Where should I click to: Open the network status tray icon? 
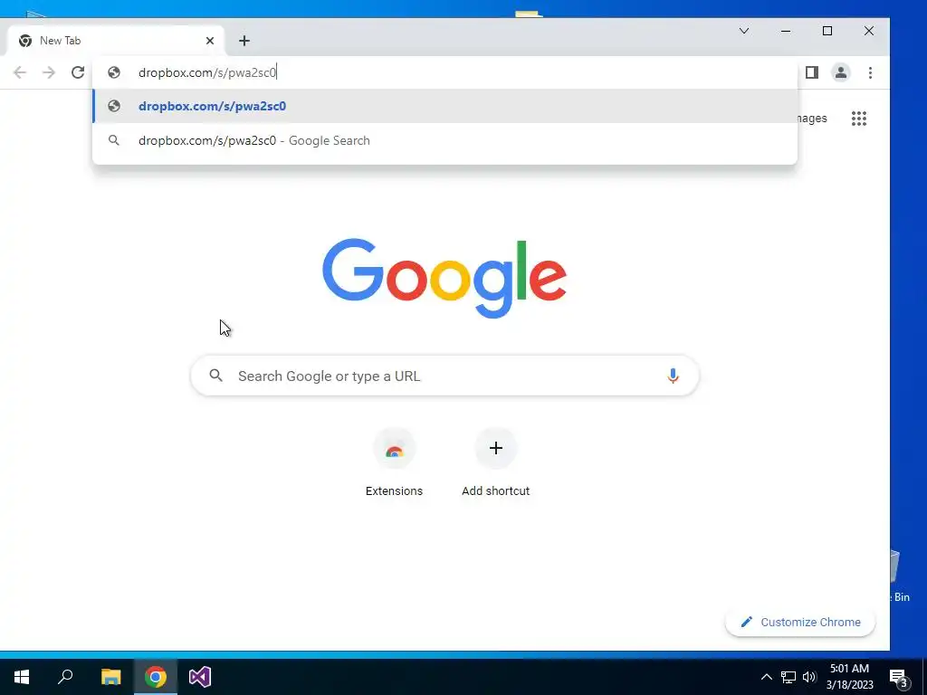pos(788,677)
